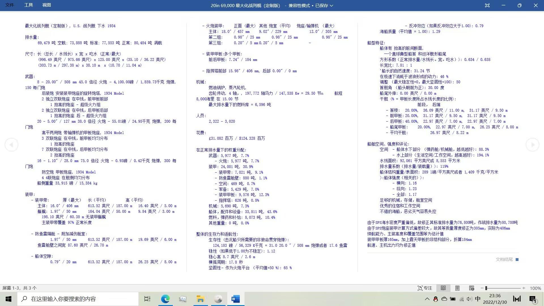
Task: Open Wi-Fi network tray icon
Action: [x=462, y=299]
